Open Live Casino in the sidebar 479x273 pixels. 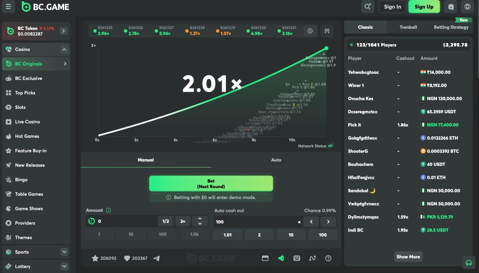point(36,122)
